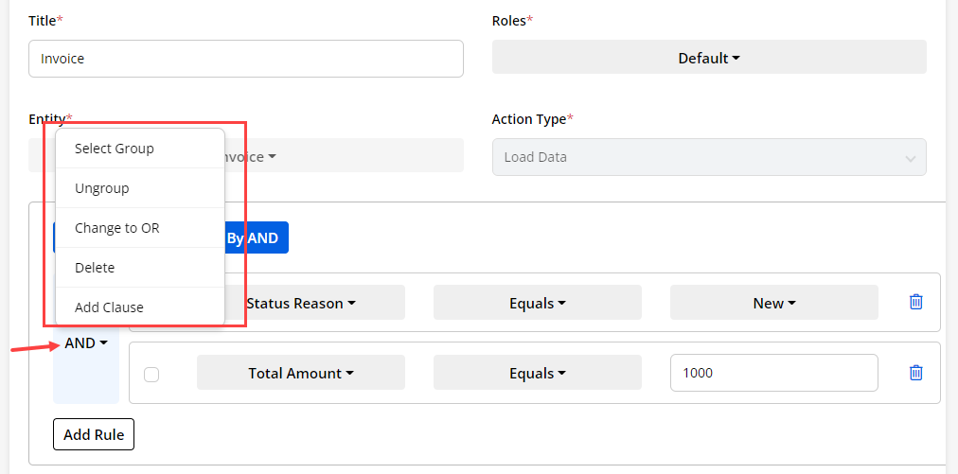
Task: Pick Change to OR menu option
Action: [x=116, y=228]
